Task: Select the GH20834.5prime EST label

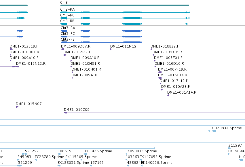Action: [x=227, y=128]
